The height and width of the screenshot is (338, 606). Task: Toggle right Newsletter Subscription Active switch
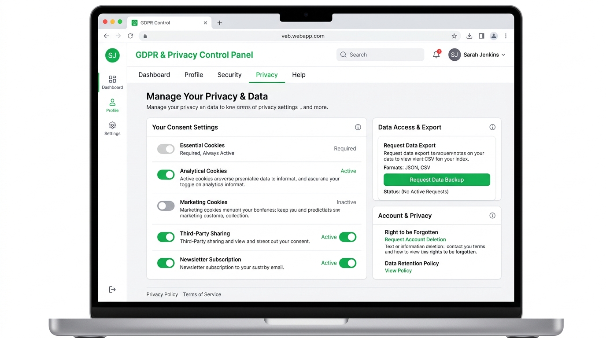click(x=347, y=263)
